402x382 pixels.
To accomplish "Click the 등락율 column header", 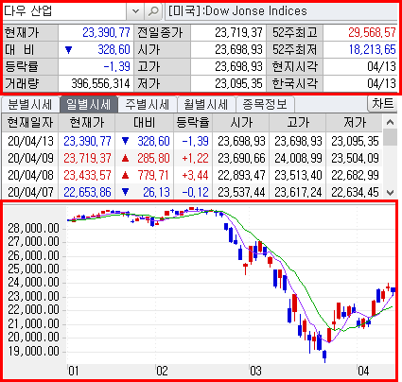I will 193,123.
